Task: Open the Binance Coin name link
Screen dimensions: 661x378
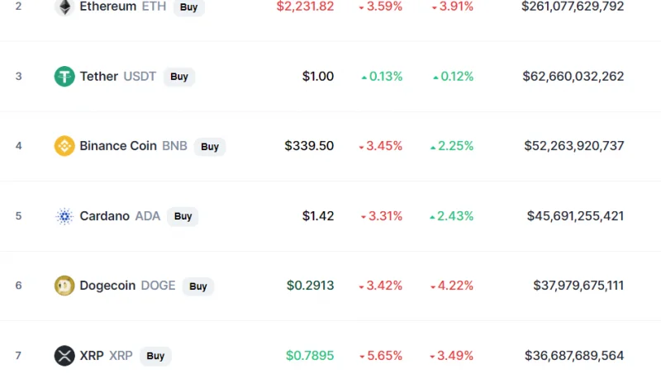Action: (118, 145)
